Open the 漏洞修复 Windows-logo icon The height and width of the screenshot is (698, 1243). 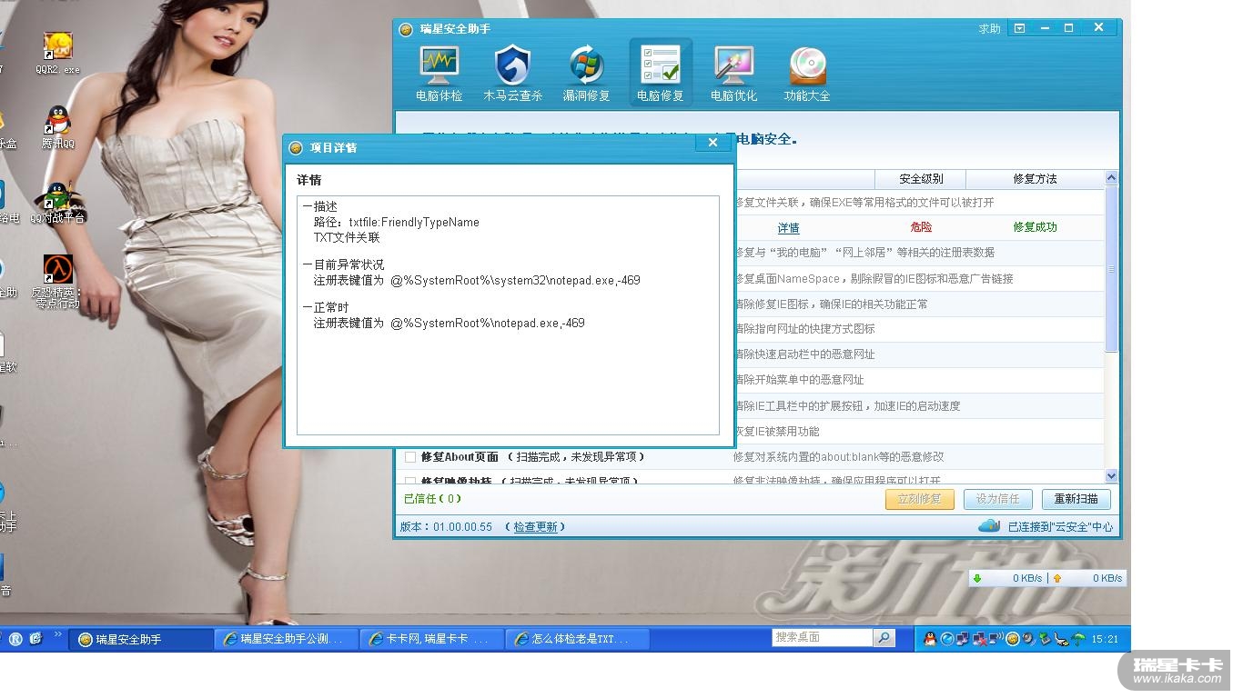pyautogui.click(x=586, y=65)
